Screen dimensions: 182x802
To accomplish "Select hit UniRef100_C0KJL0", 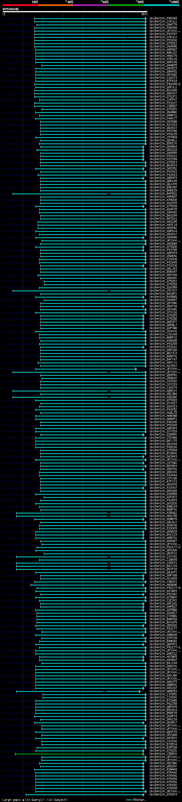I will 163,37.
